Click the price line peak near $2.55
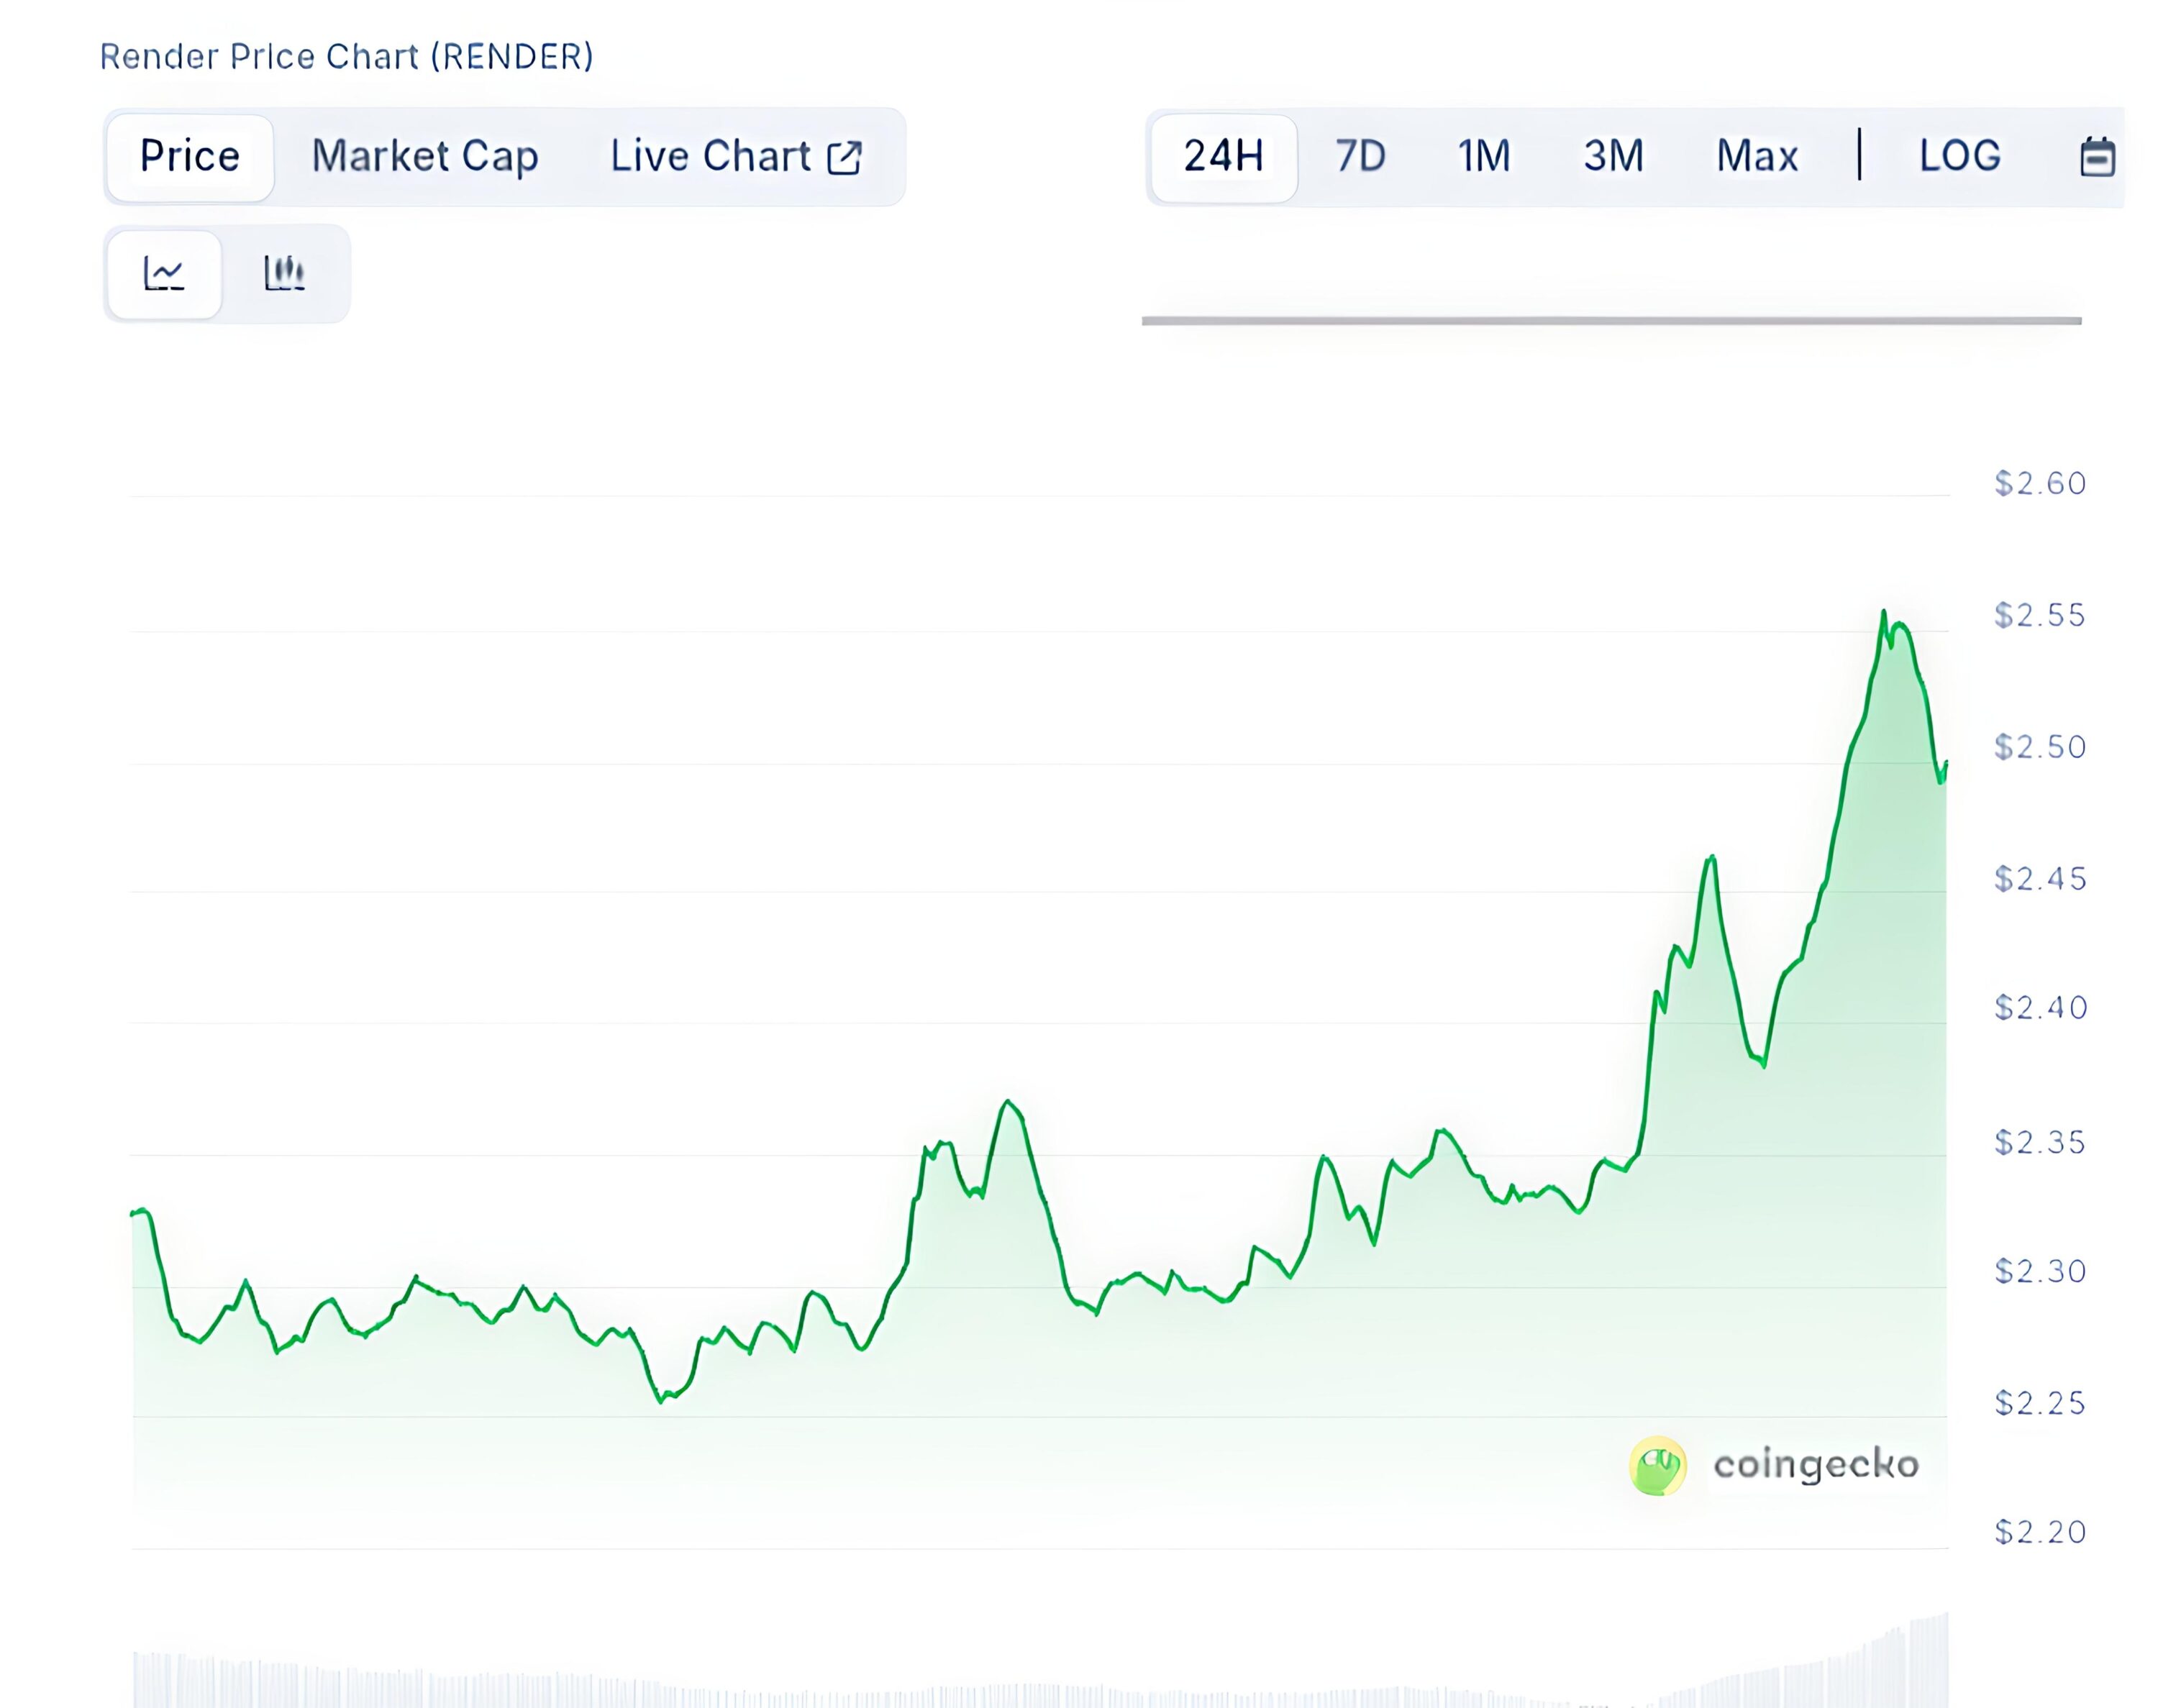 click(x=1884, y=612)
